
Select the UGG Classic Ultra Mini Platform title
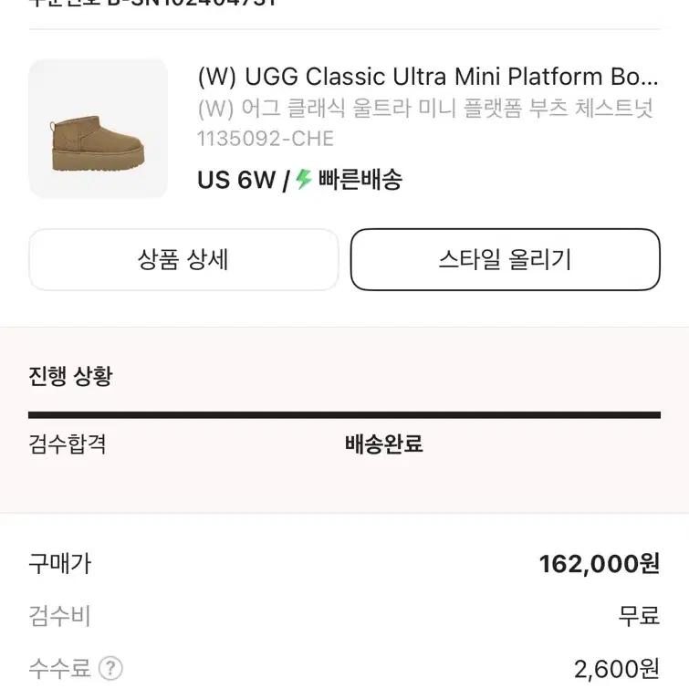pos(428,77)
